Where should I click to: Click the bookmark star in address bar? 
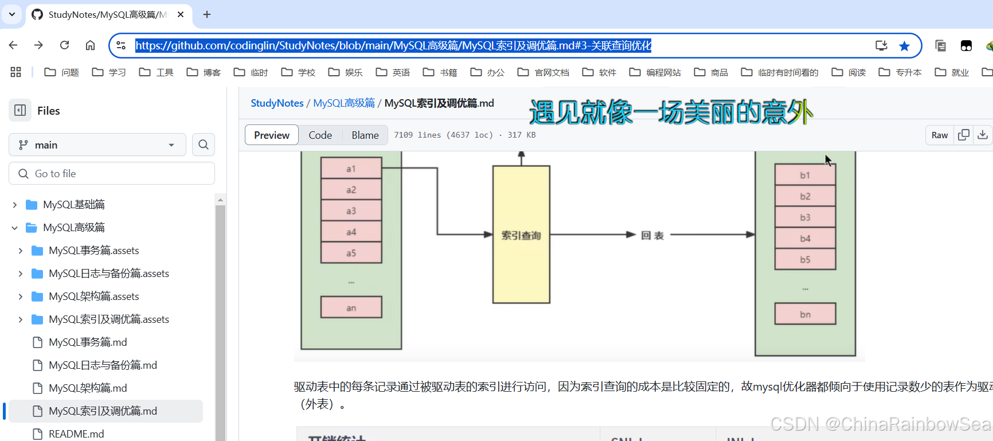(904, 46)
